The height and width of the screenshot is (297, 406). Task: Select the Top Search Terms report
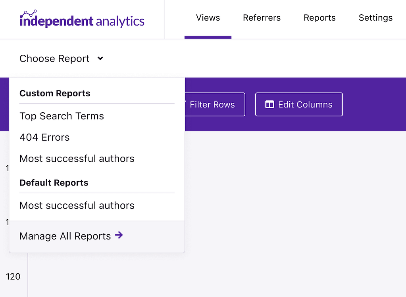pos(62,116)
